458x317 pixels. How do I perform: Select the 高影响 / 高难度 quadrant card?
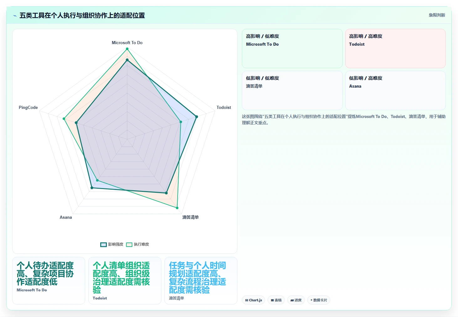point(395,49)
